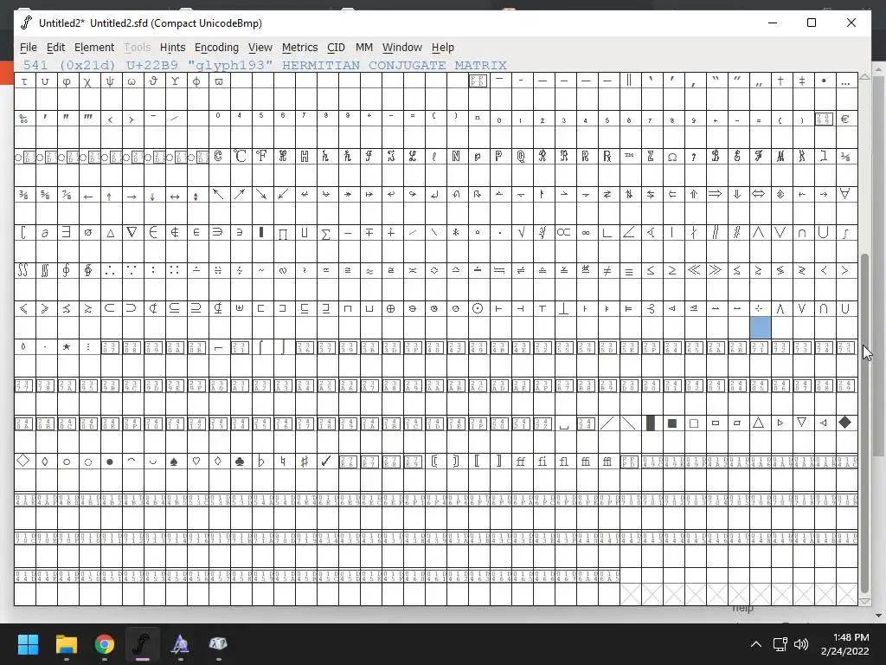Select the plain leftwards arrow glyph
This screenshot has height=665, width=886.
coord(88,195)
